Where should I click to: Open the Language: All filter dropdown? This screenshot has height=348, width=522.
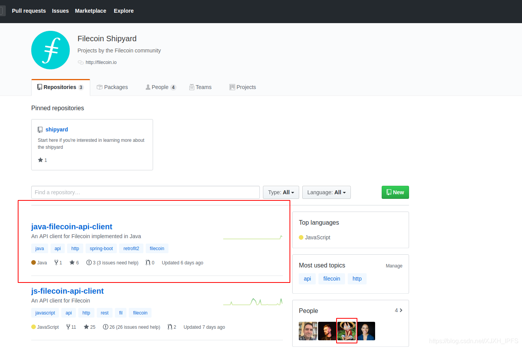point(327,192)
